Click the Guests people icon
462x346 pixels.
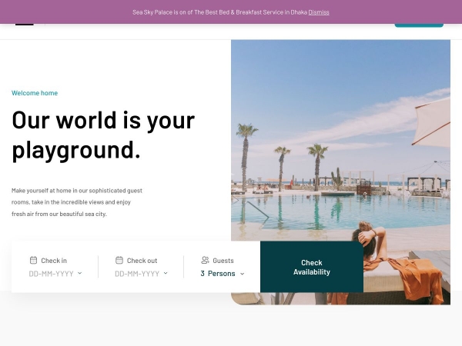tap(205, 260)
